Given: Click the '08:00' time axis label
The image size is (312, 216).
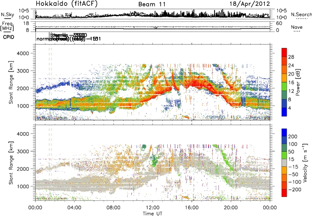Looking at the screenshot, I should tap(113, 208).
